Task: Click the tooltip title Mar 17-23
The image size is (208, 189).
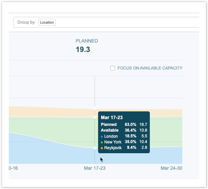Action: (112, 118)
